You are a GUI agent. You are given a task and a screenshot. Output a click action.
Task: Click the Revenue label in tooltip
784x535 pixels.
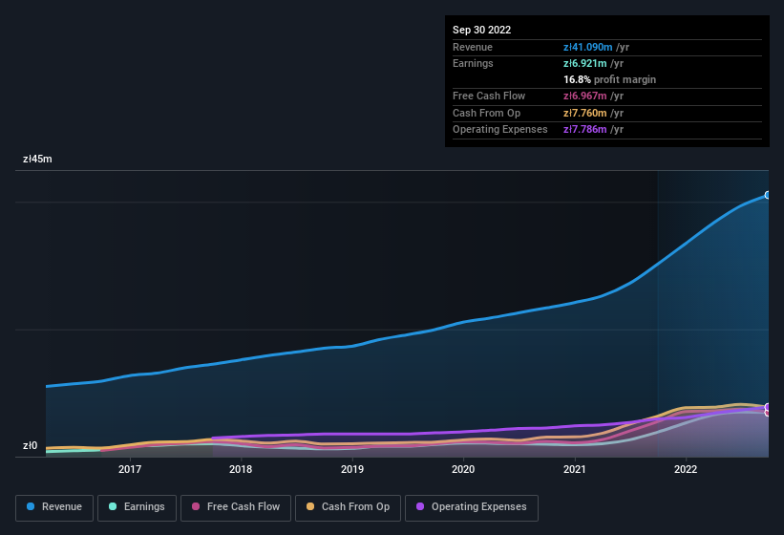tap(473, 47)
